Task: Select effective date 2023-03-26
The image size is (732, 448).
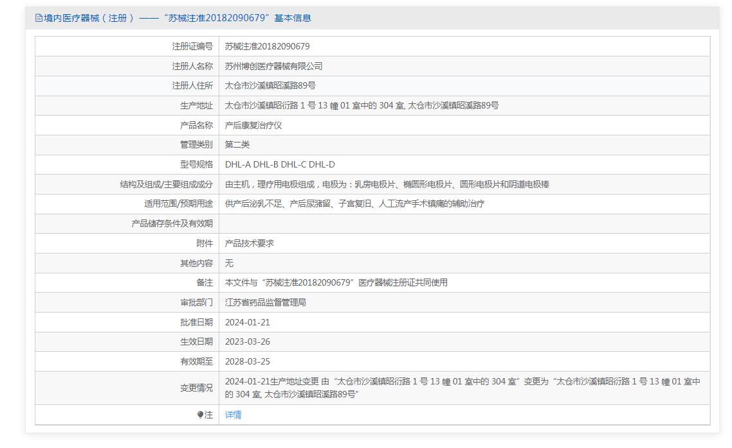Action: point(248,342)
